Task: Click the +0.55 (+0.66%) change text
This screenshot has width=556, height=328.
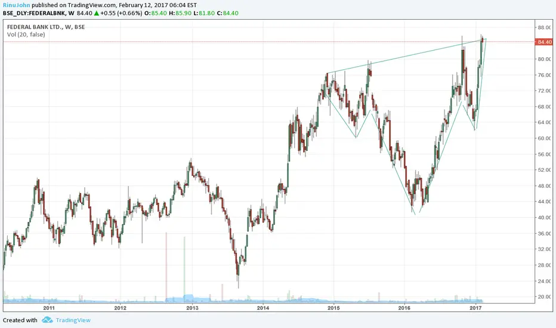Action: (x=121, y=13)
